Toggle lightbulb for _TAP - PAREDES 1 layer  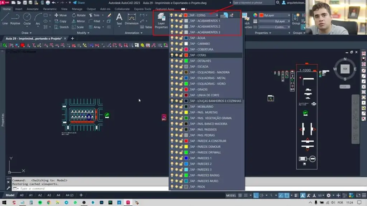tap(172, 158)
